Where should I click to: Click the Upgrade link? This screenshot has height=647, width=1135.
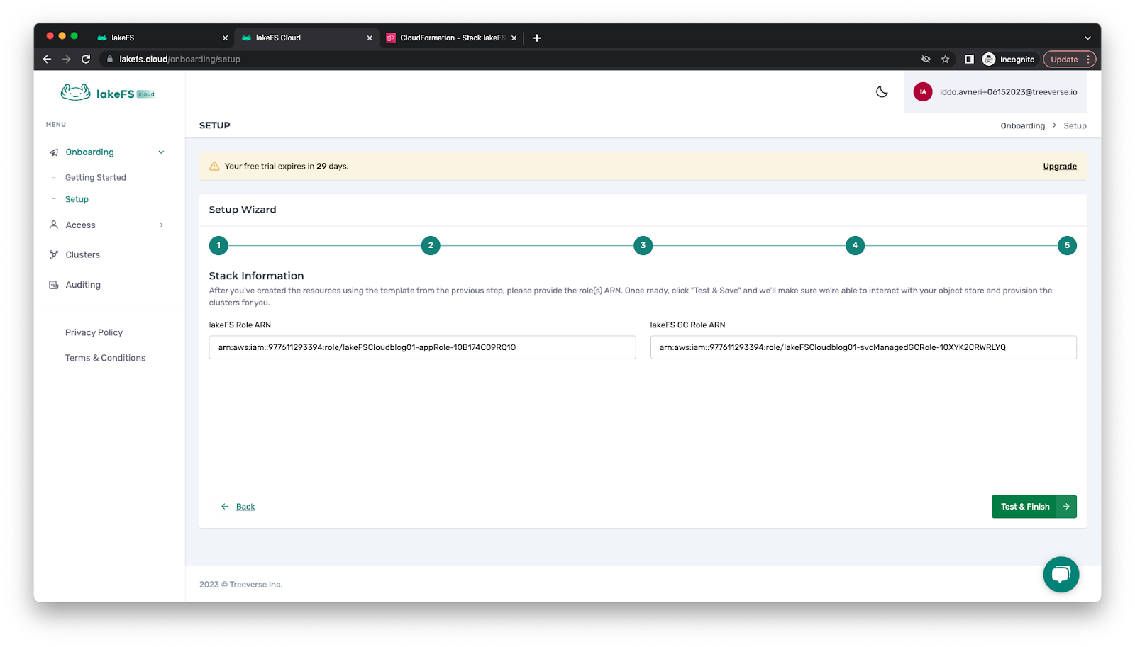1060,167
